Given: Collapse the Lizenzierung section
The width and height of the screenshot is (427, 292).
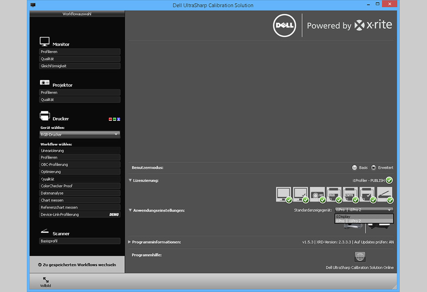Looking at the screenshot, I should pos(130,180).
